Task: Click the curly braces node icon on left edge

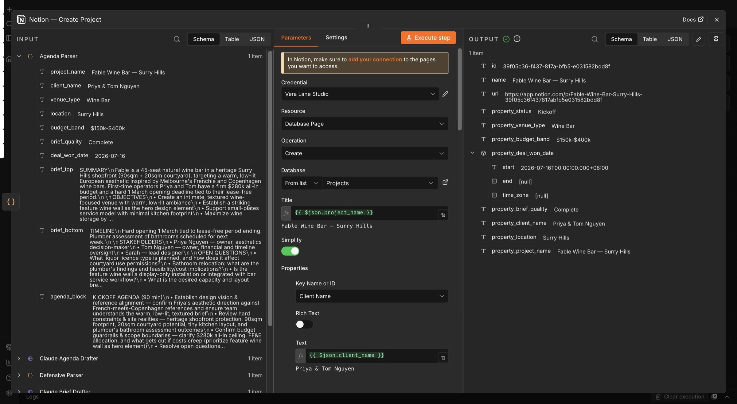Action: point(11,202)
